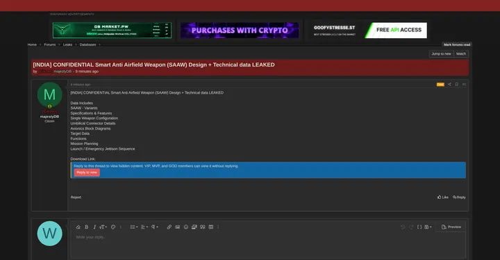Click the insert link icon

pyautogui.click(x=169, y=227)
